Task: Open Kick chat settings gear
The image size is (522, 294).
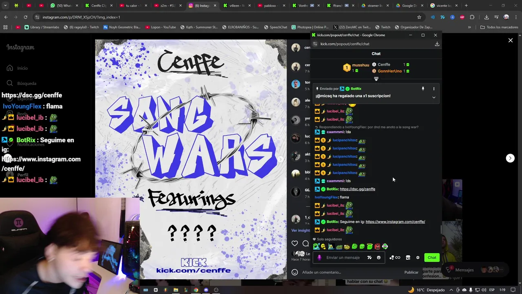Action: [418, 258]
